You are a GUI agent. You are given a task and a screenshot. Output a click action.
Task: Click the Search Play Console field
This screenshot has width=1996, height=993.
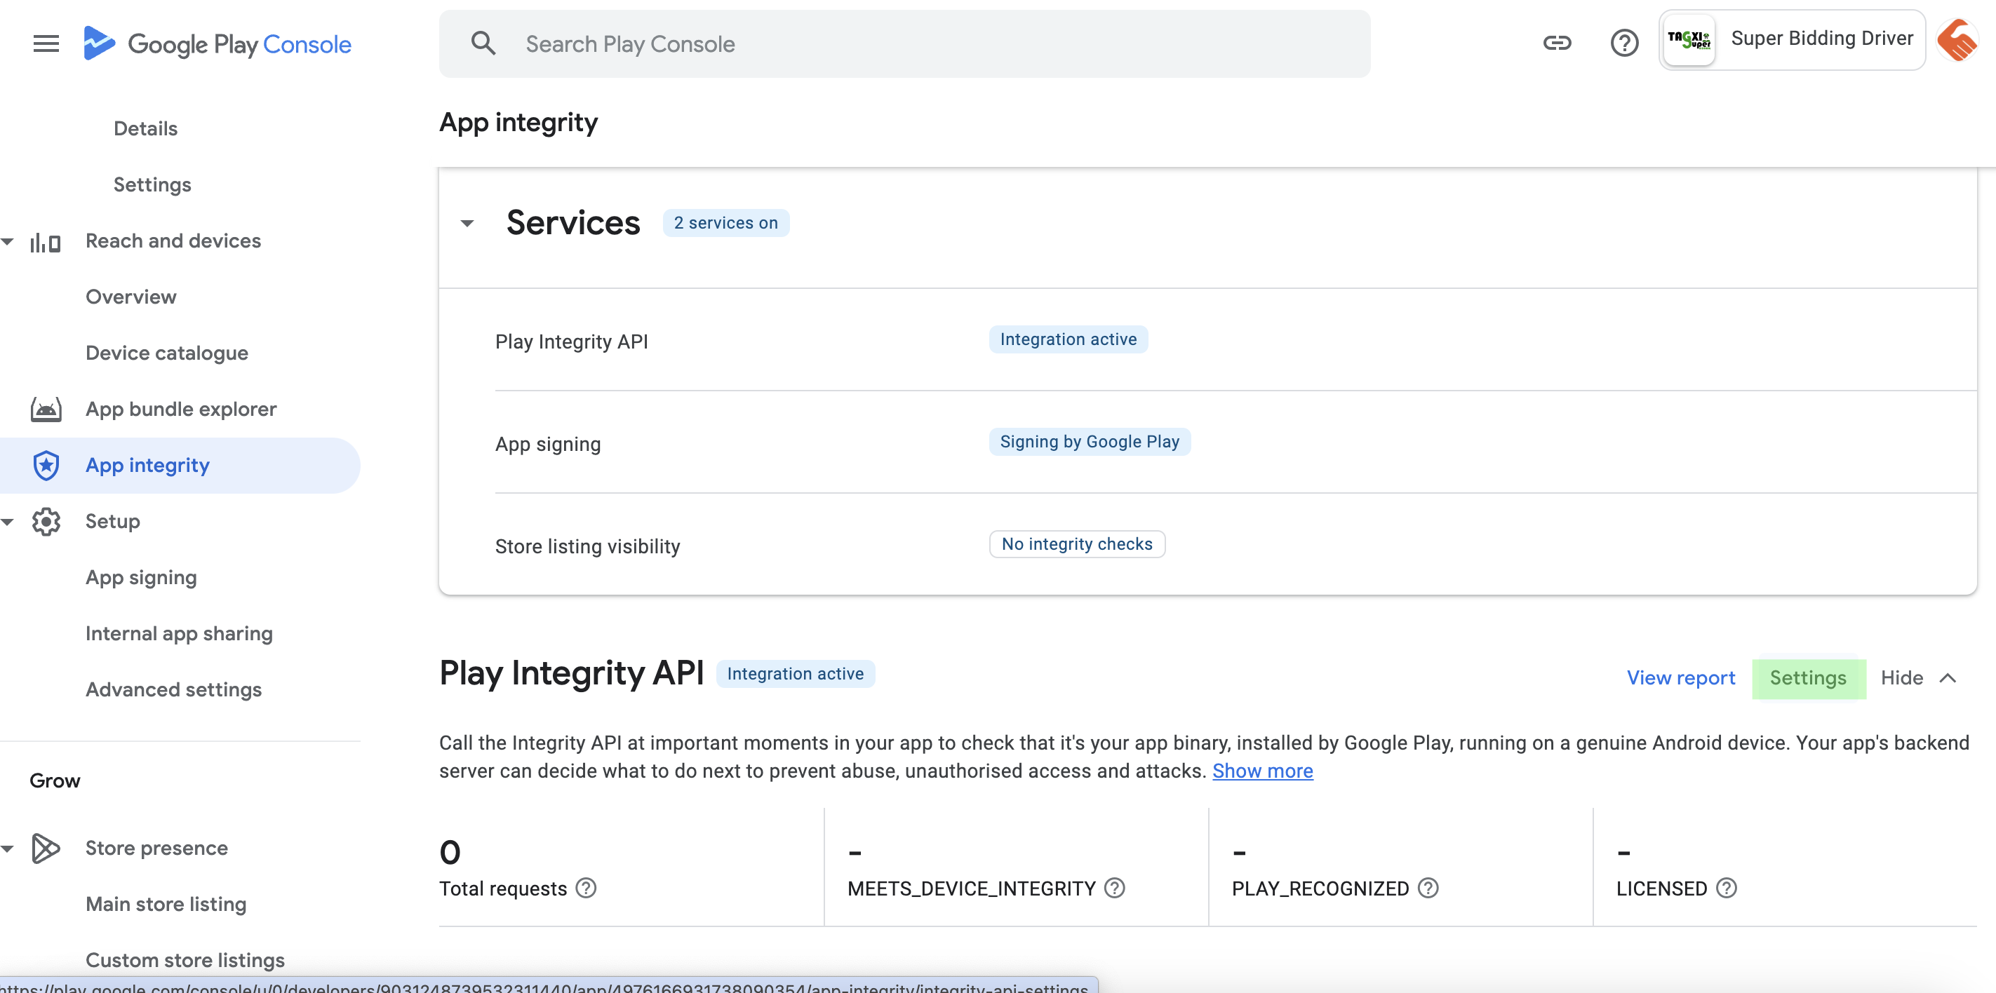click(x=904, y=43)
